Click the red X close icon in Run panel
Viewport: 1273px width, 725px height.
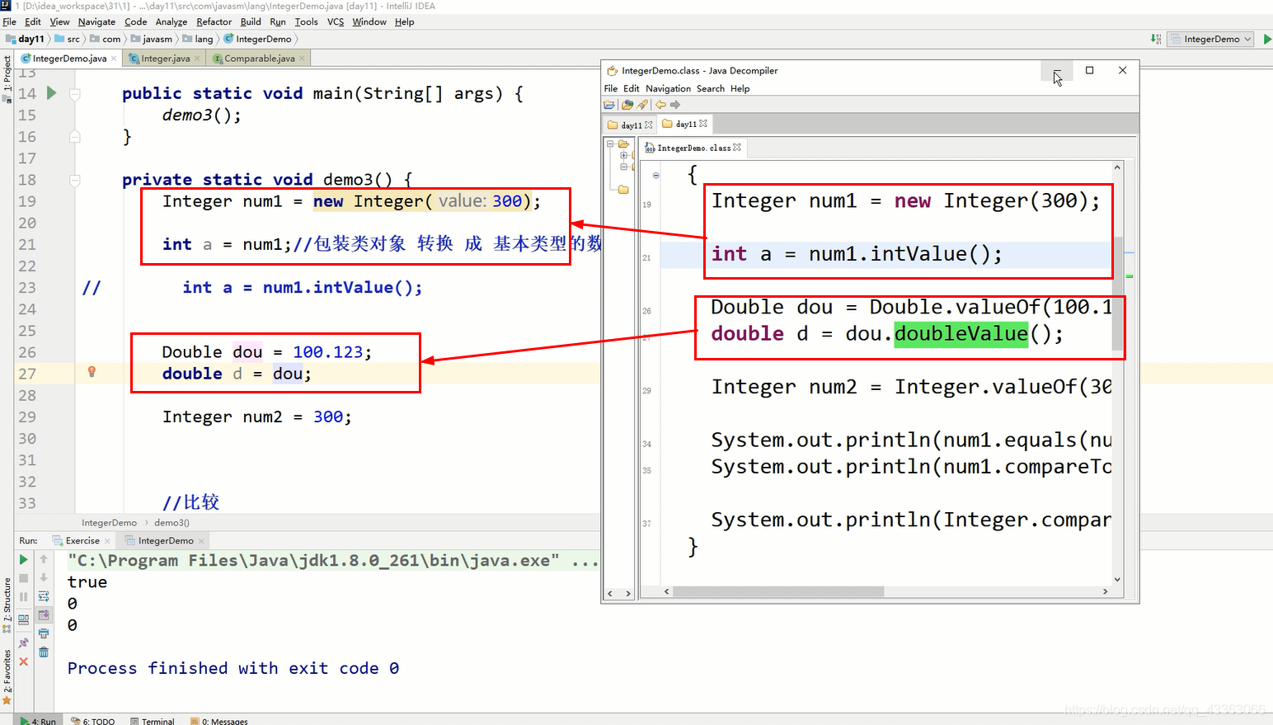[x=23, y=661]
